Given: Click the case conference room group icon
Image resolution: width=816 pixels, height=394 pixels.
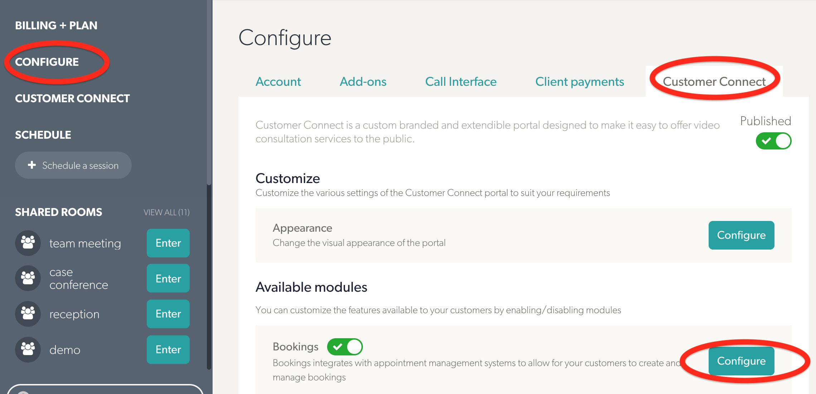Looking at the screenshot, I should point(28,278).
